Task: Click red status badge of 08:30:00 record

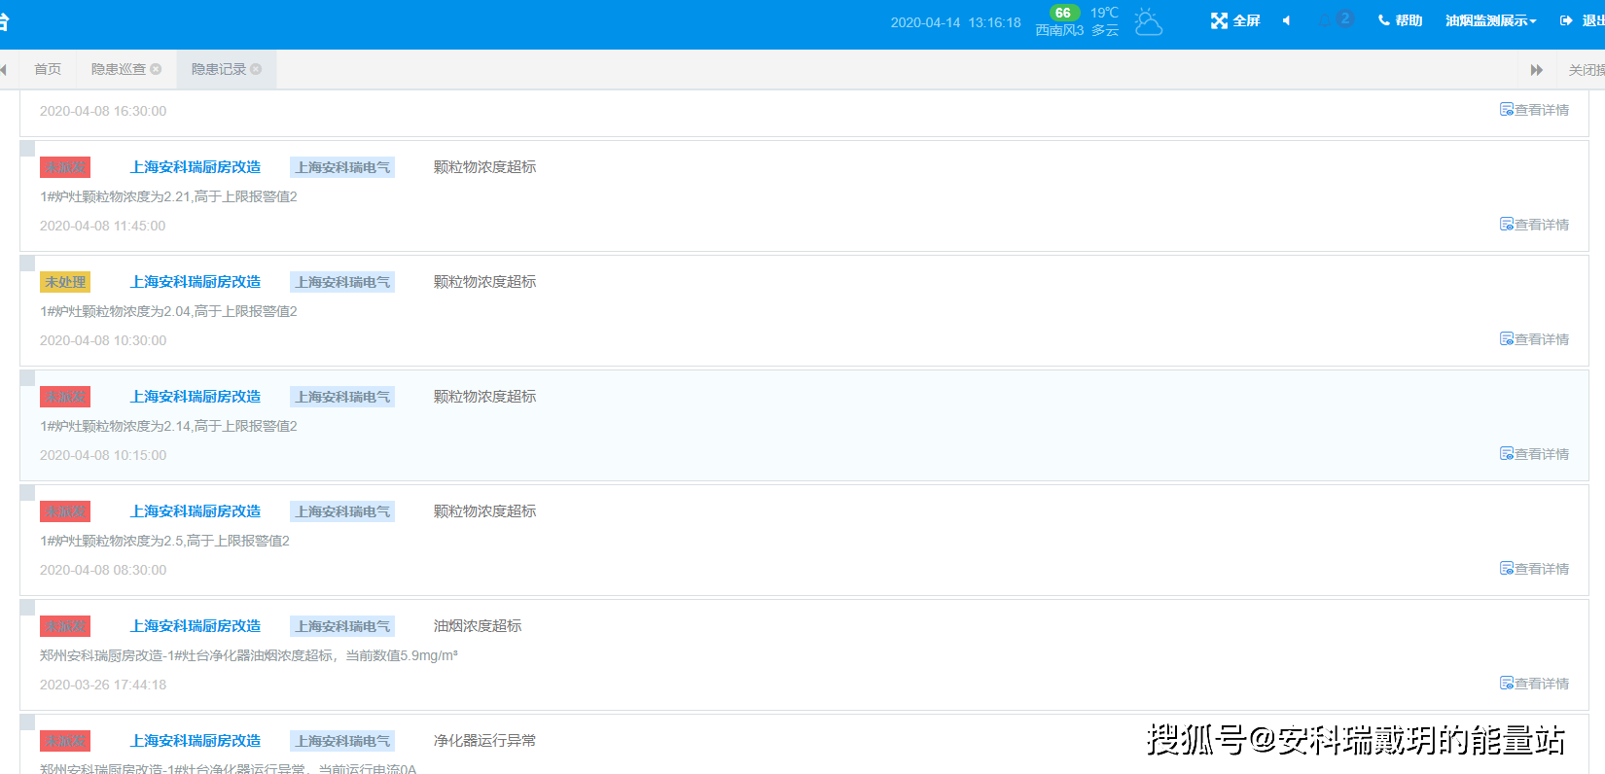Action: tap(65, 511)
